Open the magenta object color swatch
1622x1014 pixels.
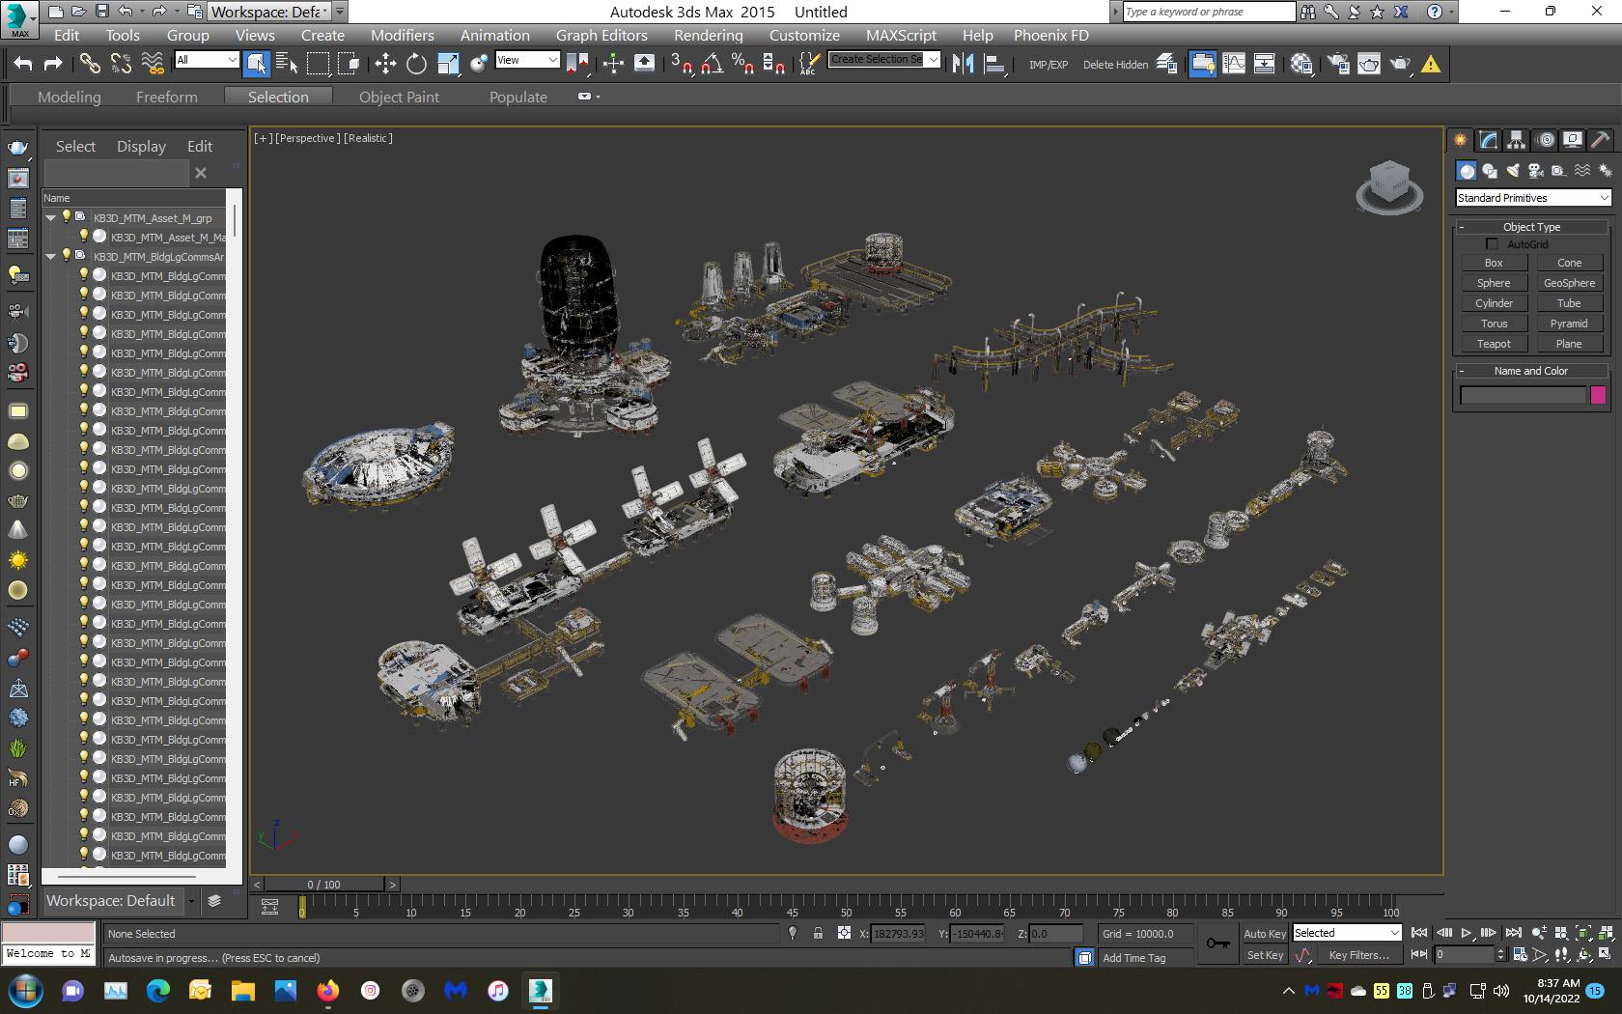pos(1598,395)
